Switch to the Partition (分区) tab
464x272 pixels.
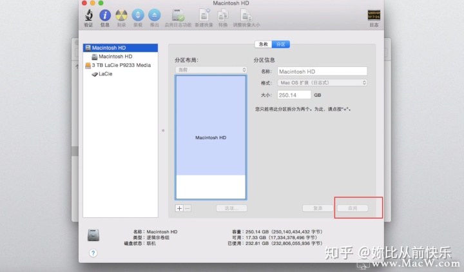pos(281,44)
